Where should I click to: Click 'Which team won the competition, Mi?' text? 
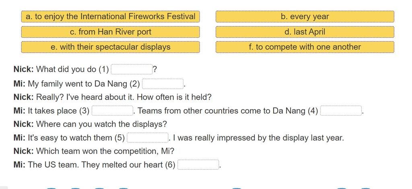click(105, 151)
